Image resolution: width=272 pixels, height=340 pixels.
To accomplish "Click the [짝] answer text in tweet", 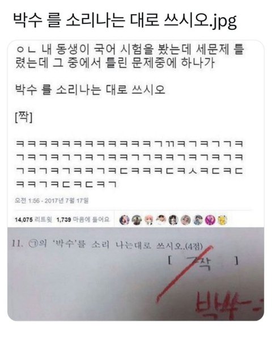I will [24, 117].
